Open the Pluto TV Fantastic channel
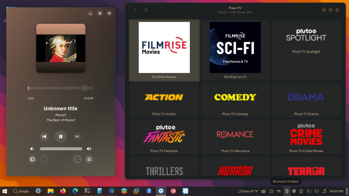 (x=164, y=137)
